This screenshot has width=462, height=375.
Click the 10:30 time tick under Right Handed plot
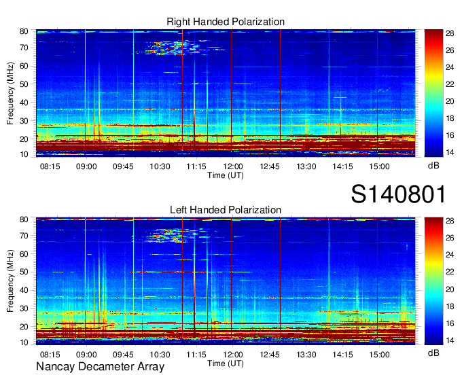click(x=160, y=166)
